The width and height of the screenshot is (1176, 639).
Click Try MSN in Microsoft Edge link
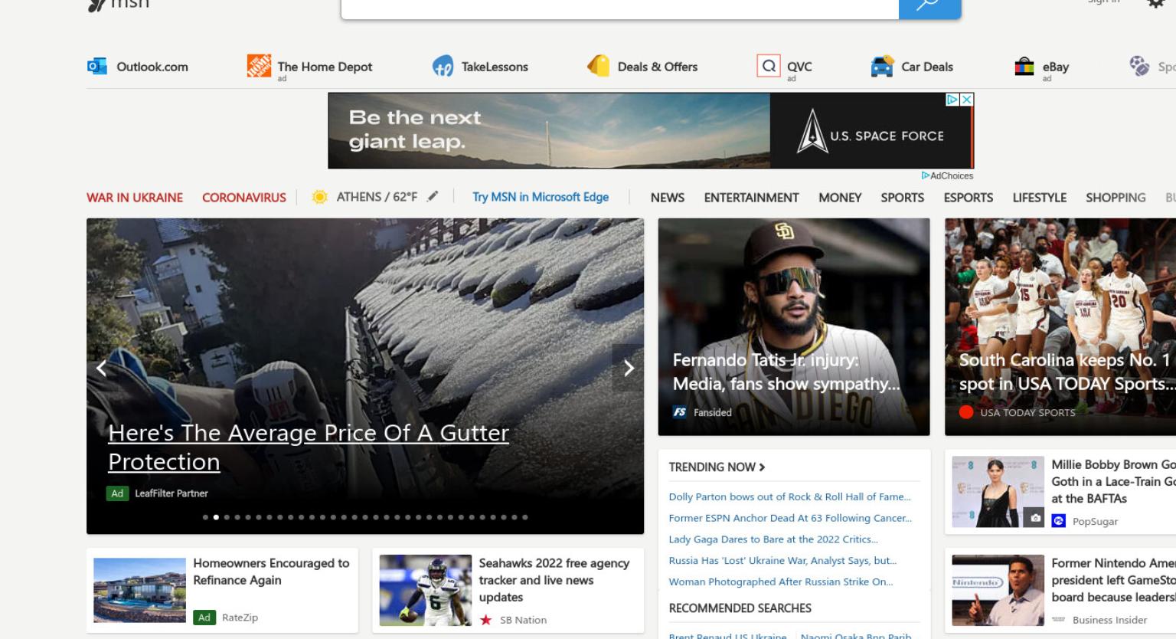[541, 197]
